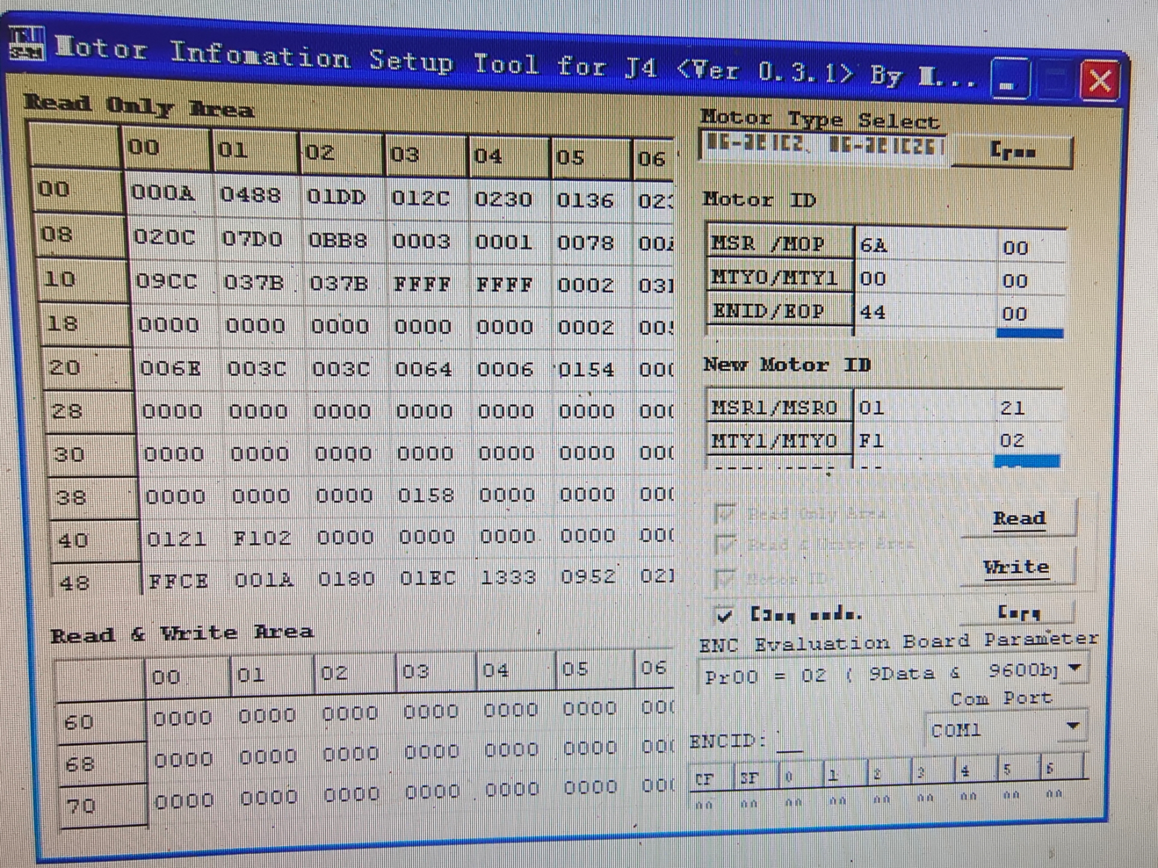Select cell 0952 in row 48

pyautogui.click(x=587, y=576)
